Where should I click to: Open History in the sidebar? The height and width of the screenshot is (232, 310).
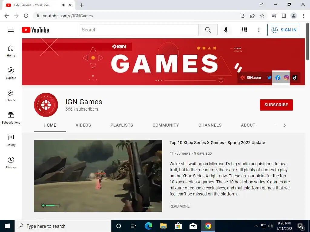(11, 163)
